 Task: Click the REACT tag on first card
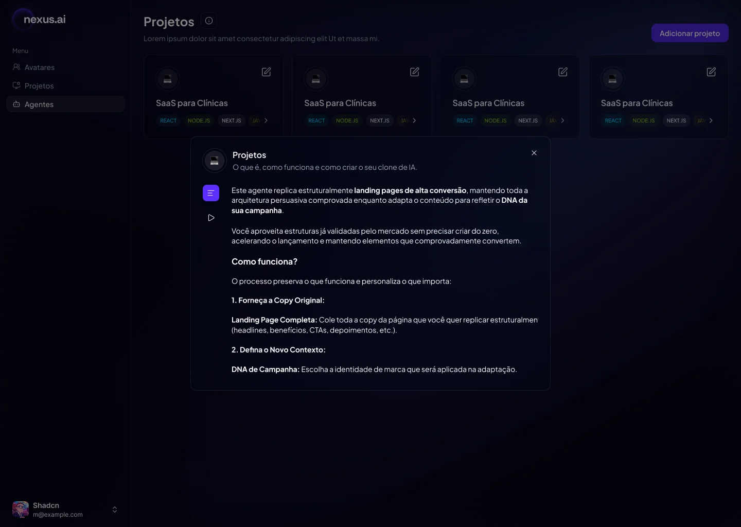click(168, 120)
